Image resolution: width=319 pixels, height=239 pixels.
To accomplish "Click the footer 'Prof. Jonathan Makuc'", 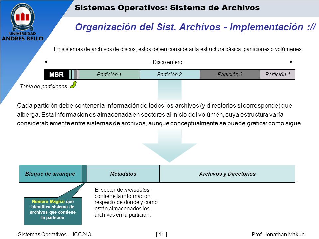I will pos(278,234).
